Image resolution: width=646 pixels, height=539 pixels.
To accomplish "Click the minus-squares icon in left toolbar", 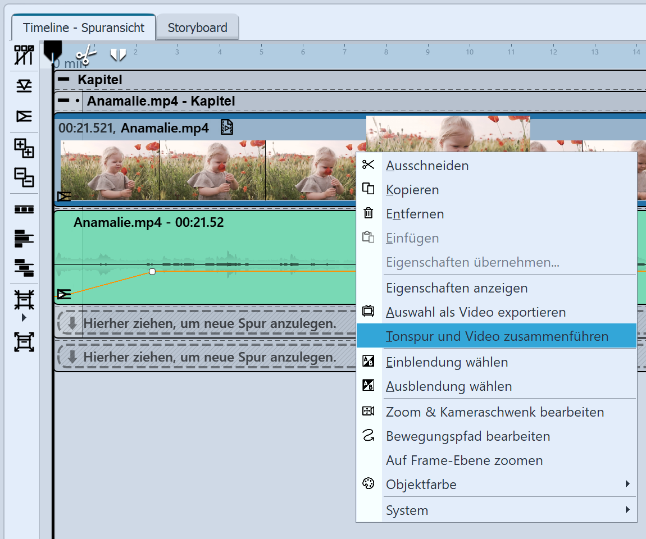I will pyautogui.click(x=24, y=177).
